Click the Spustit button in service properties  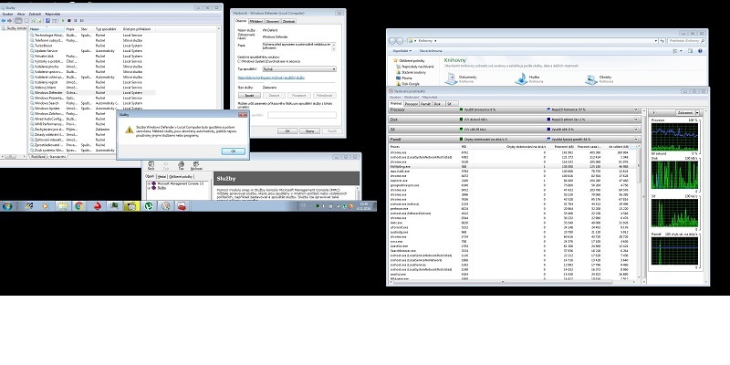[x=248, y=94]
